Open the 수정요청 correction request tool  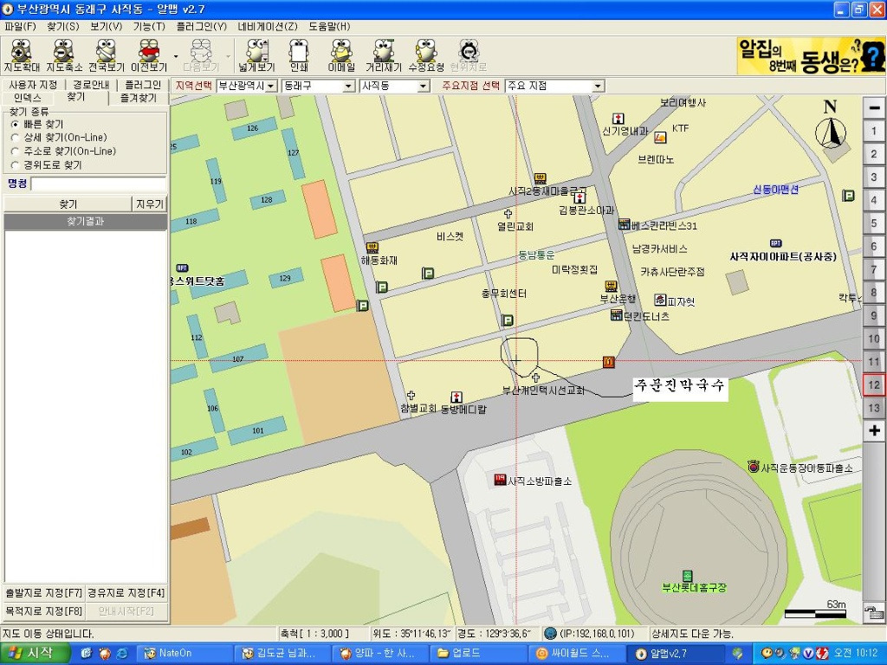[426, 56]
